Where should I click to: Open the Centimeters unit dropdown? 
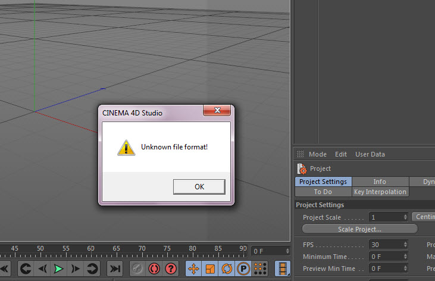coord(424,217)
